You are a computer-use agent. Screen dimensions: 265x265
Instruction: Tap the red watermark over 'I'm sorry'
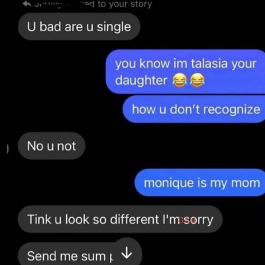[x=187, y=220]
